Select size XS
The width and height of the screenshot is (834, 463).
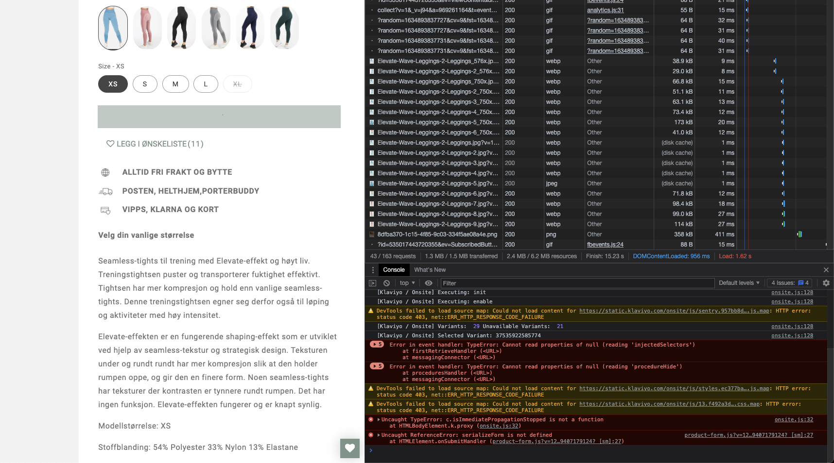pyautogui.click(x=112, y=84)
